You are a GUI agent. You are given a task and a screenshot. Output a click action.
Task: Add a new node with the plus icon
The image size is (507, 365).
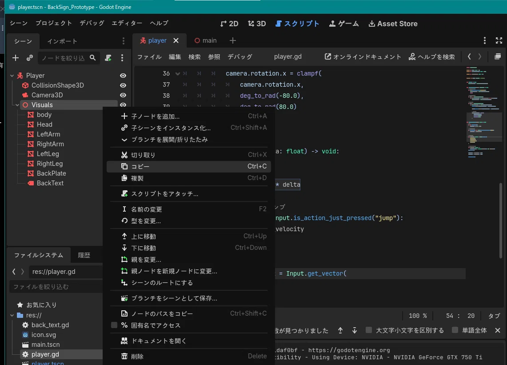pyautogui.click(x=15, y=58)
